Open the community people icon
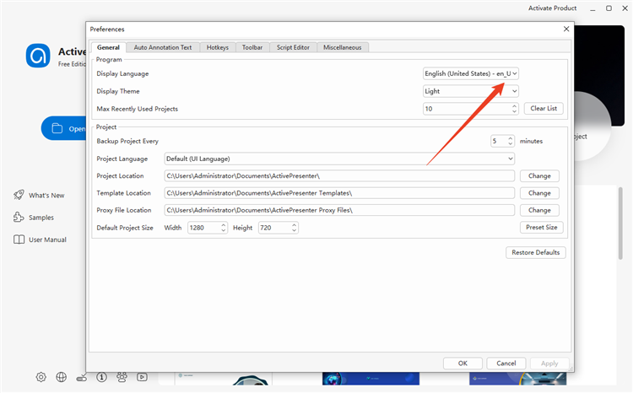This screenshot has height=393, width=633. coord(122,377)
